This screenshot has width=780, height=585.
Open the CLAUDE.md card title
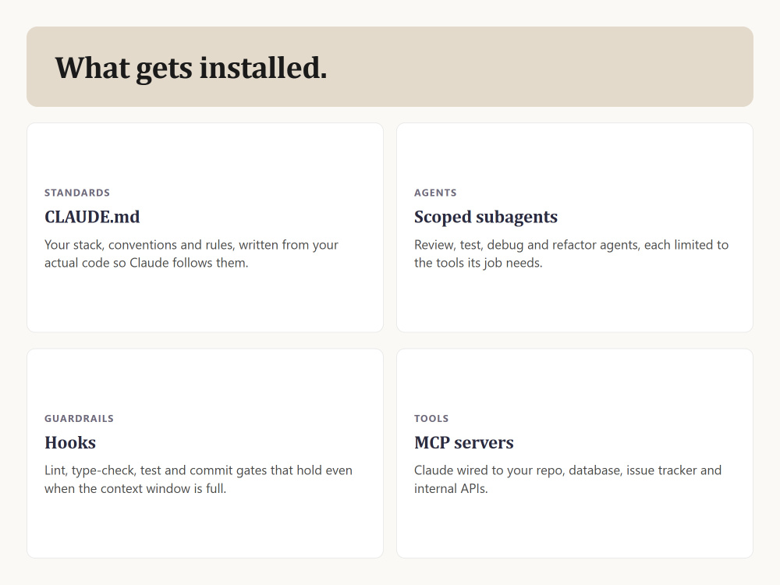click(92, 216)
